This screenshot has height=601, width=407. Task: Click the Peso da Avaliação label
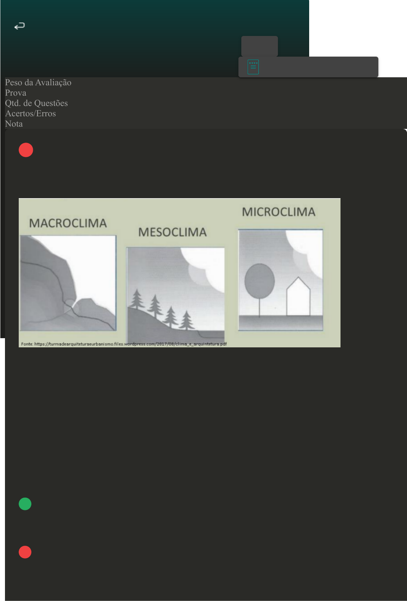(x=38, y=83)
